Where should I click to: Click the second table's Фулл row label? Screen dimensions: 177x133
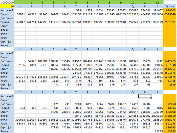click(x=7, y=77)
